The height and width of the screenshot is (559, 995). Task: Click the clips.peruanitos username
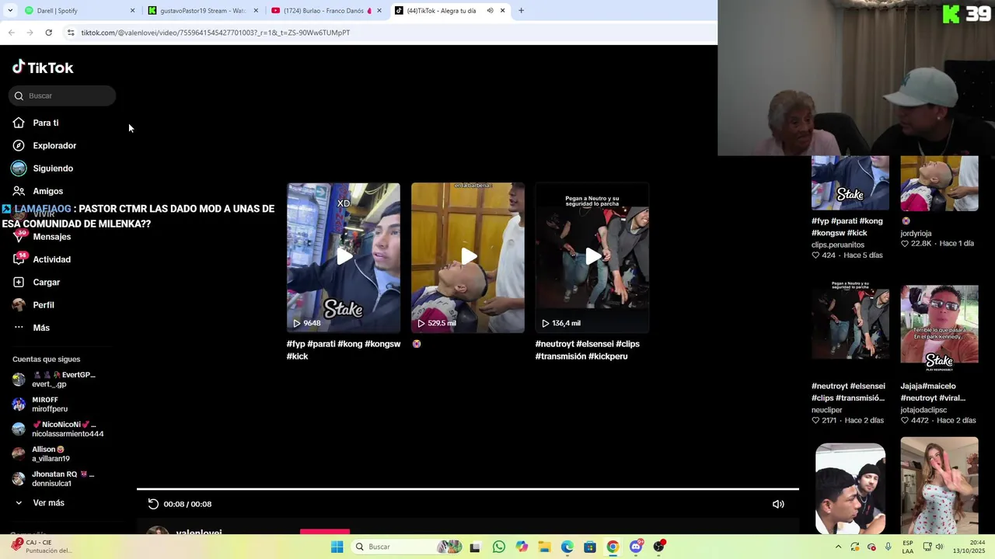click(838, 245)
